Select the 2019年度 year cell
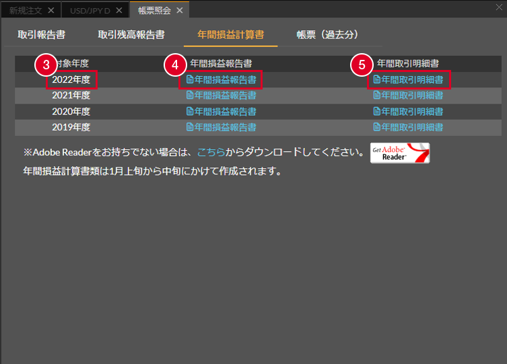The image size is (507, 364). point(71,127)
